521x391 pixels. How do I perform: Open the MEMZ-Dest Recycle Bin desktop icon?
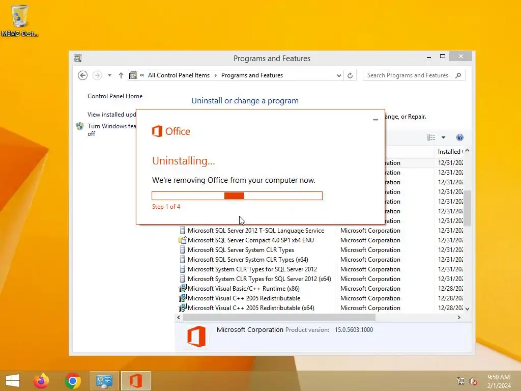(20, 20)
